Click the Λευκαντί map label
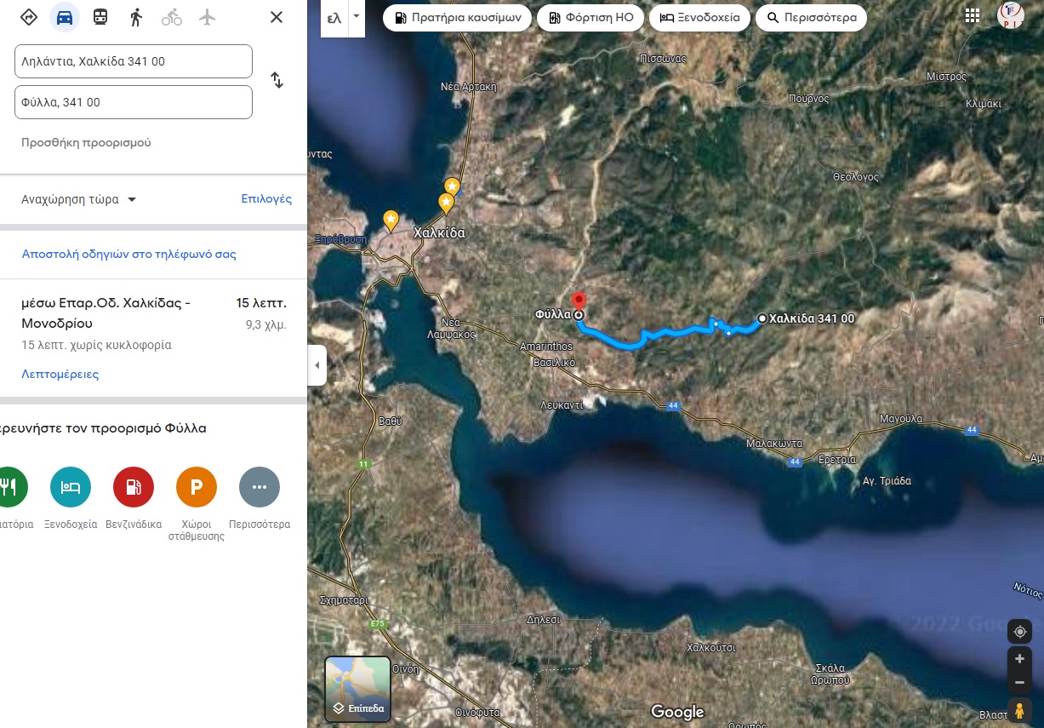This screenshot has width=1044, height=728. tap(562, 405)
